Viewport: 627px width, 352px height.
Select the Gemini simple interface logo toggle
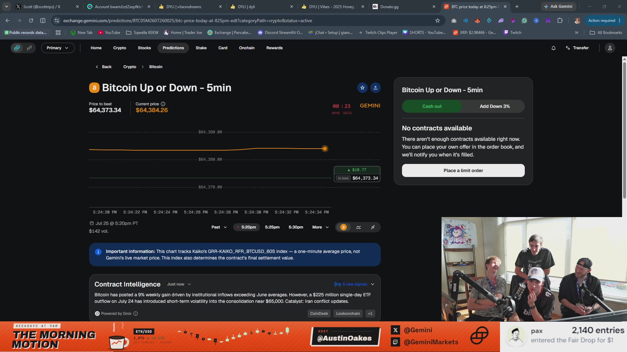(x=17, y=48)
